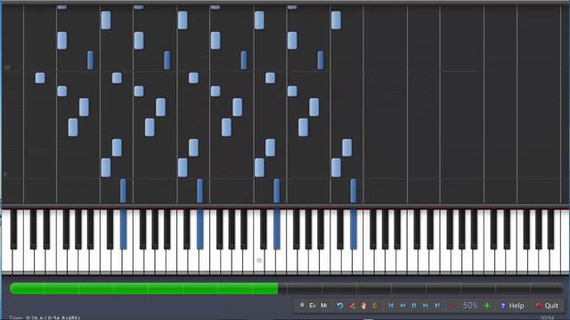
Task: Decrease speed with the red minus
Action: point(453,306)
